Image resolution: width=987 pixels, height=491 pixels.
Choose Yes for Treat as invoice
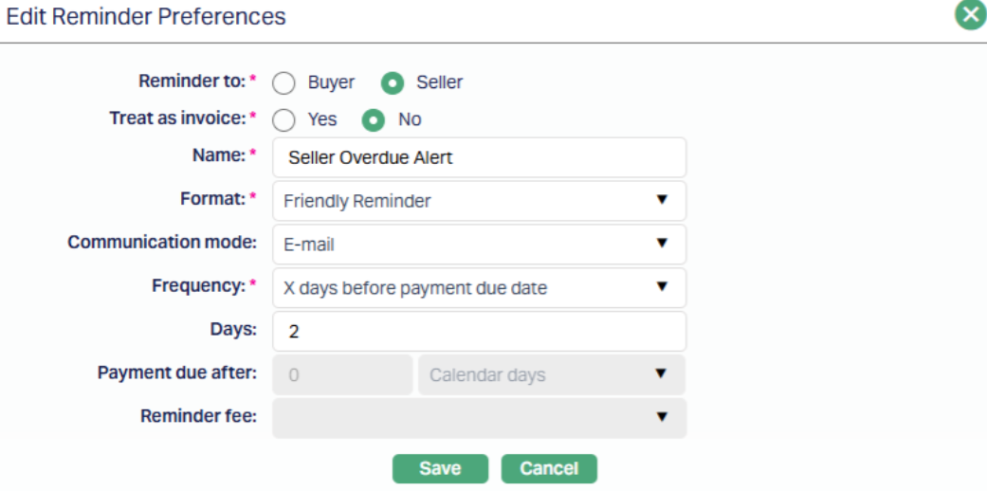coord(284,119)
